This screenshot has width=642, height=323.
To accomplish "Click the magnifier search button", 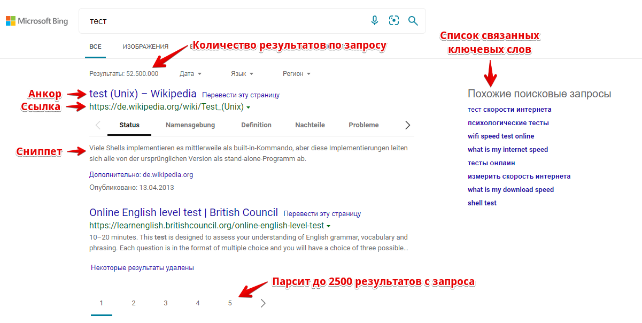I will point(413,20).
